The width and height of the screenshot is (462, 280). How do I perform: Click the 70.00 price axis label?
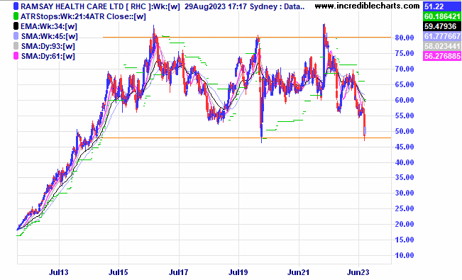click(x=405, y=69)
